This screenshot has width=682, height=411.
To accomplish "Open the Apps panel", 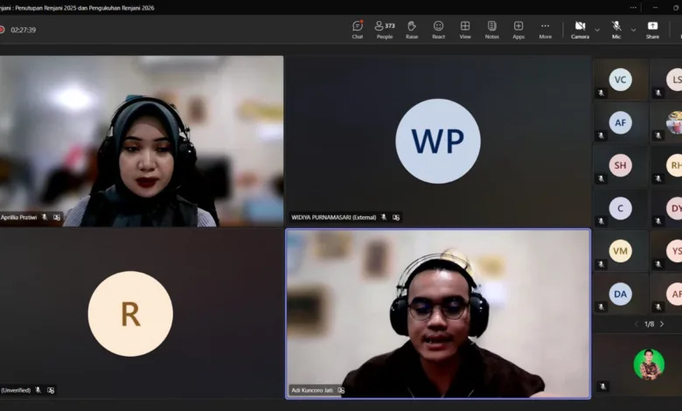I will [518, 30].
